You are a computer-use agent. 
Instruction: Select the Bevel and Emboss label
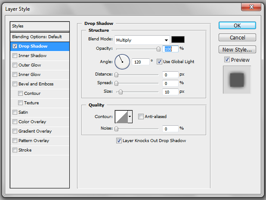pos(36,84)
